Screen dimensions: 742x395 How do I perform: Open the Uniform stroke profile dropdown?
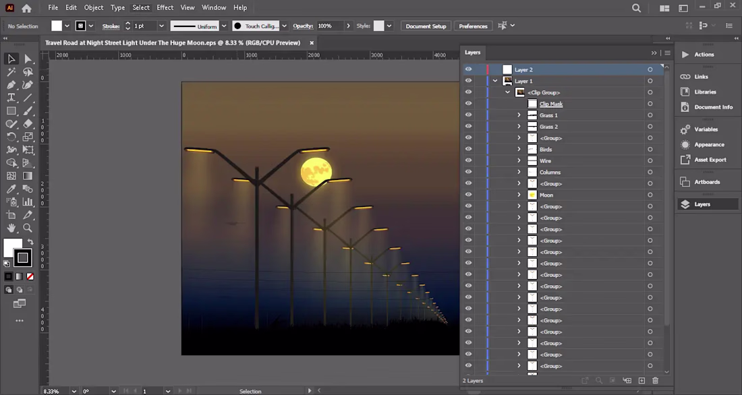click(224, 26)
